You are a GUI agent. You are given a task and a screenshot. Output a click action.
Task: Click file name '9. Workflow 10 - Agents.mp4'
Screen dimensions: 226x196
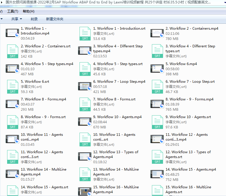coord(117,117)
